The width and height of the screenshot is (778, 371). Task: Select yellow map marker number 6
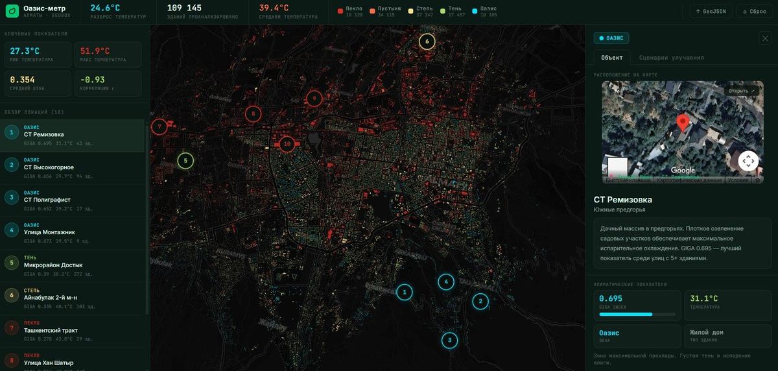pyautogui.click(x=427, y=42)
